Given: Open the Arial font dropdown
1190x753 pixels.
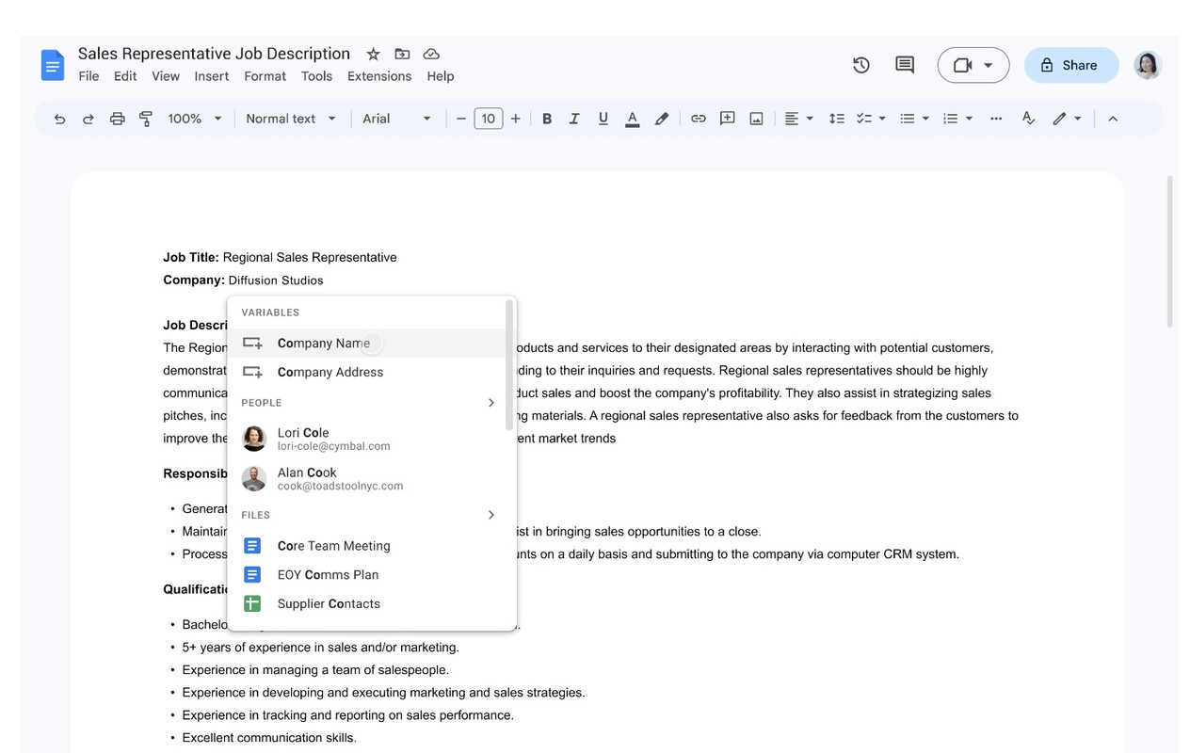Looking at the screenshot, I should pyautogui.click(x=396, y=119).
